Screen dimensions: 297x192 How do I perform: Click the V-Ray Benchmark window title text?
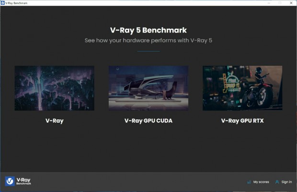[x=16, y=3]
